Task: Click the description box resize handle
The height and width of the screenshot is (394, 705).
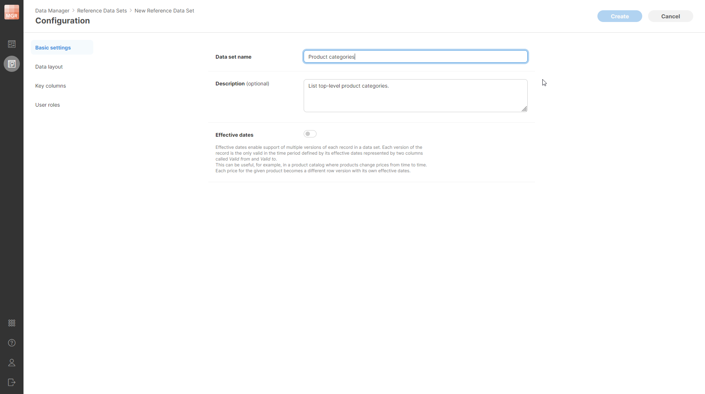Action: (524, 109)
